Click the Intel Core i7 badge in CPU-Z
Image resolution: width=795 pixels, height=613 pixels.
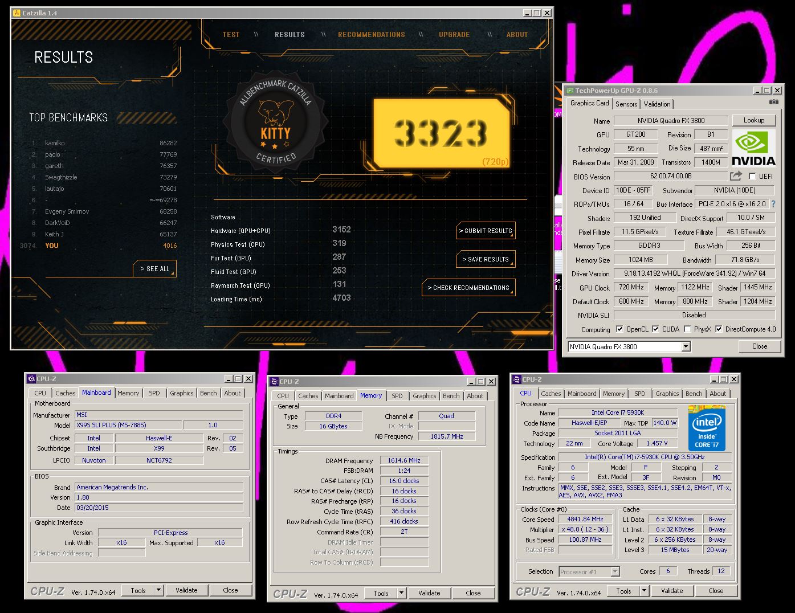point(707,428)
